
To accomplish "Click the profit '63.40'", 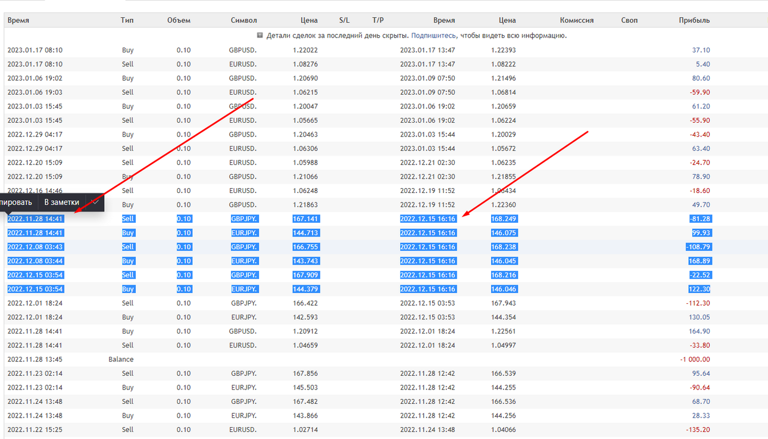I will [x=701, y=148].
